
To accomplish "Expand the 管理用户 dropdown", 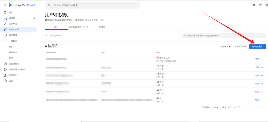I will pyautogui.click(x=225, y=46).
